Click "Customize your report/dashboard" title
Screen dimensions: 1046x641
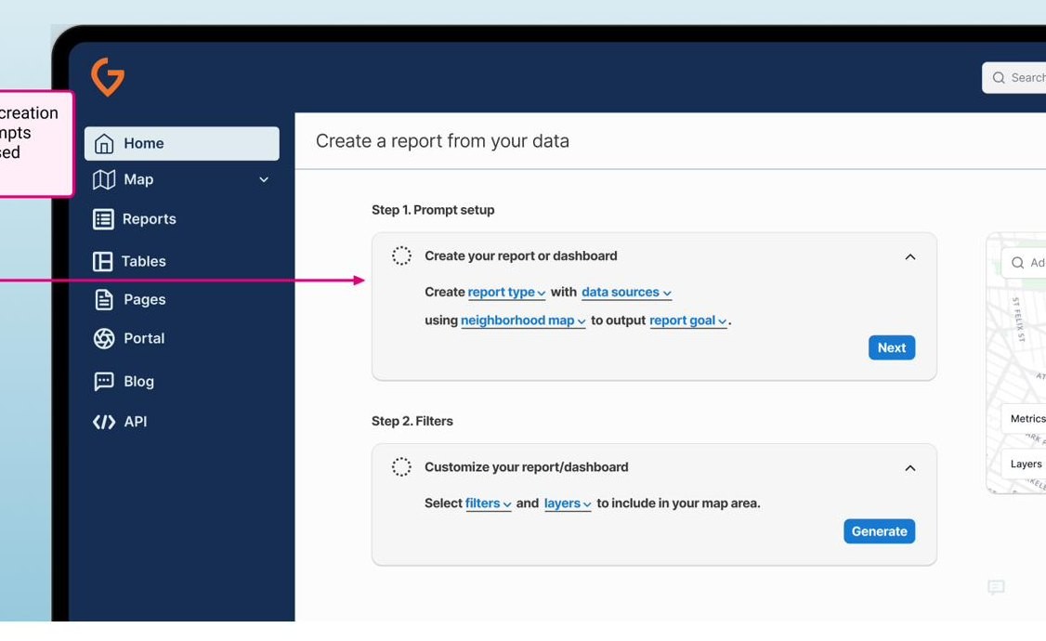[x=527, y=467]
